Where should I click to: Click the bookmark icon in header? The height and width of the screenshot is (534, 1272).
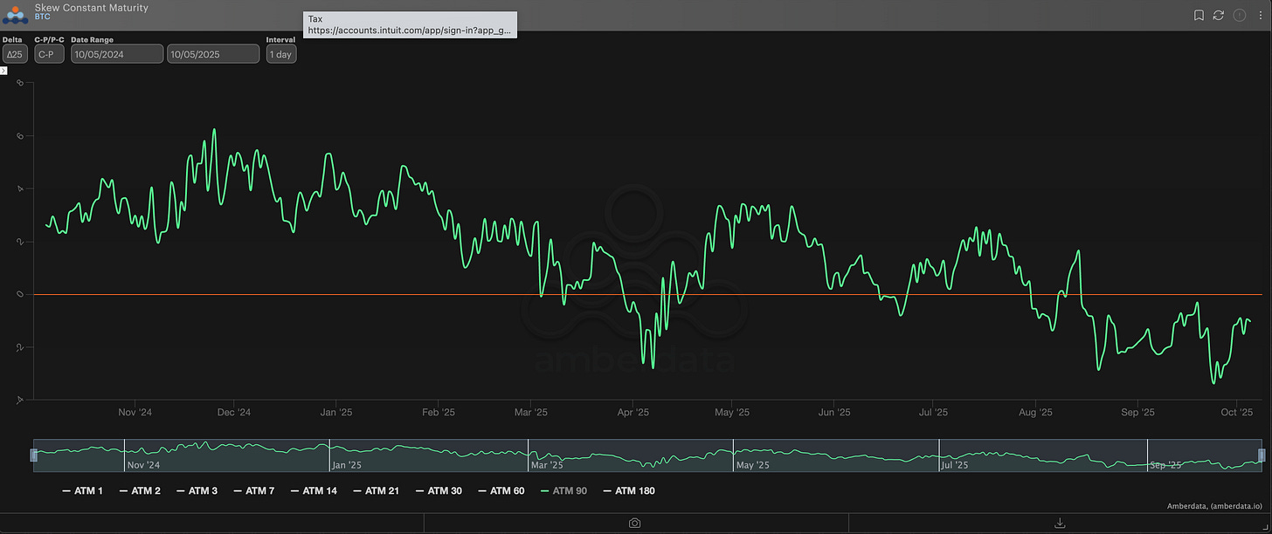(1199, 15)
